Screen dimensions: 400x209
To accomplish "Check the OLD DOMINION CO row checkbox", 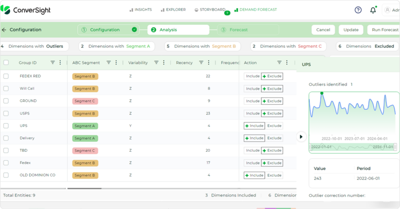I will click(6, 175).
